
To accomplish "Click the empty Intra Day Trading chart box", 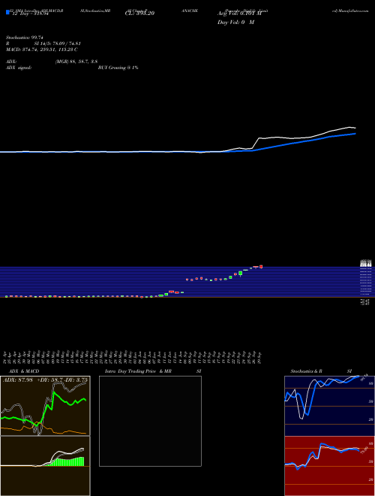I will click(150, 421).
